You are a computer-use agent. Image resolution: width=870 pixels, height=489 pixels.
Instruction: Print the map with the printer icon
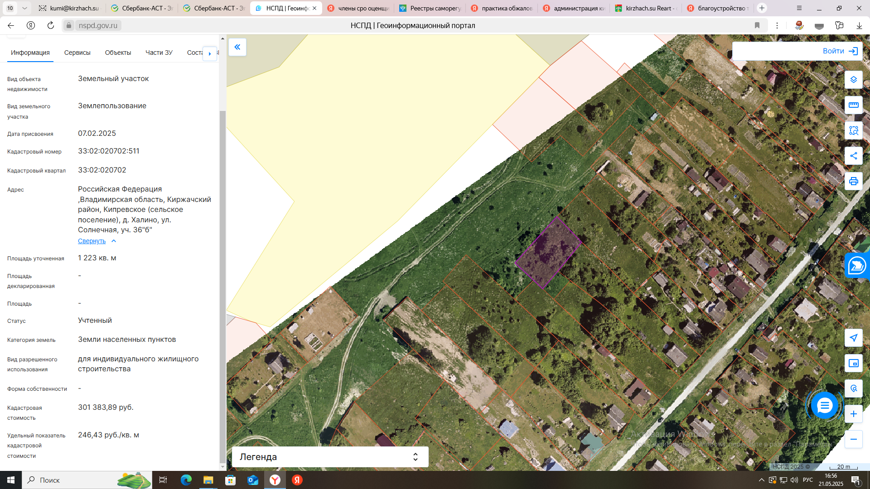pyautogui.click(x=853, y=181)
